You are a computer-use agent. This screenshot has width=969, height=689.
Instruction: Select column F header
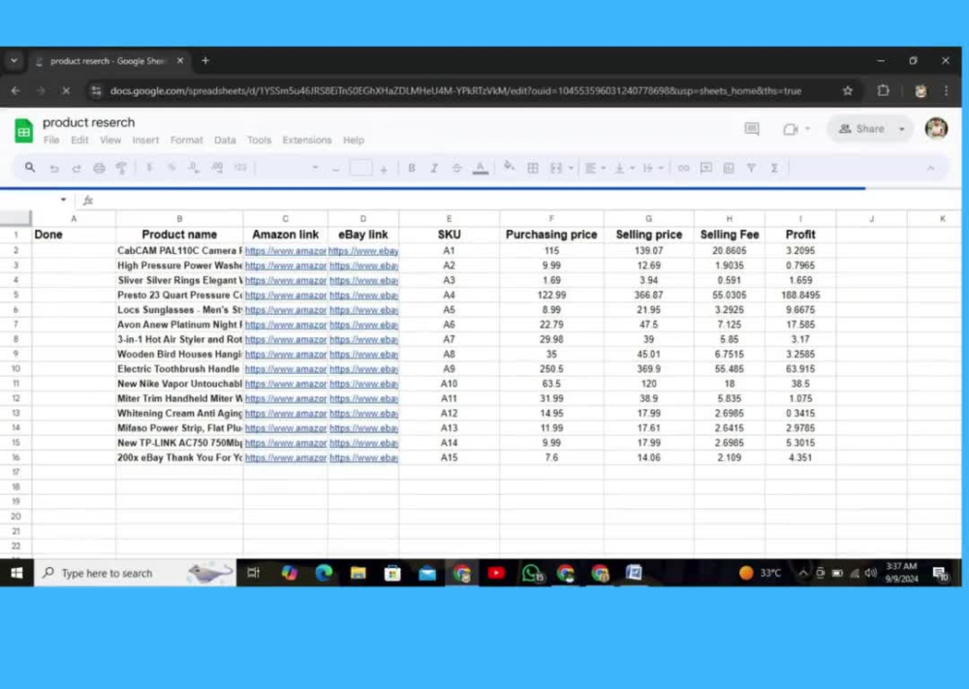coord(551,219)
